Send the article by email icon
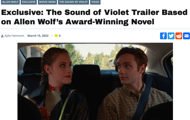 point(186,36)
